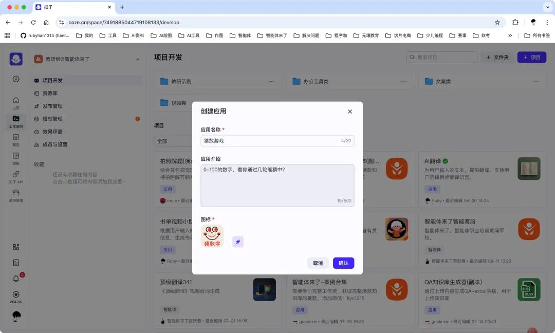Viewport: 555px width, 333px height.
Task: Click the + 文件夹 button
Action: (x=497, y=58)
